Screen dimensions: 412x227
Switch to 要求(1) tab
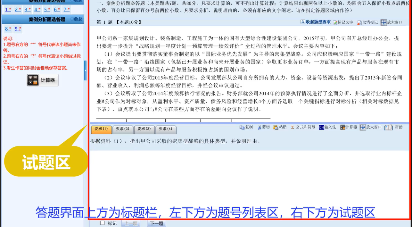point(101,129)
